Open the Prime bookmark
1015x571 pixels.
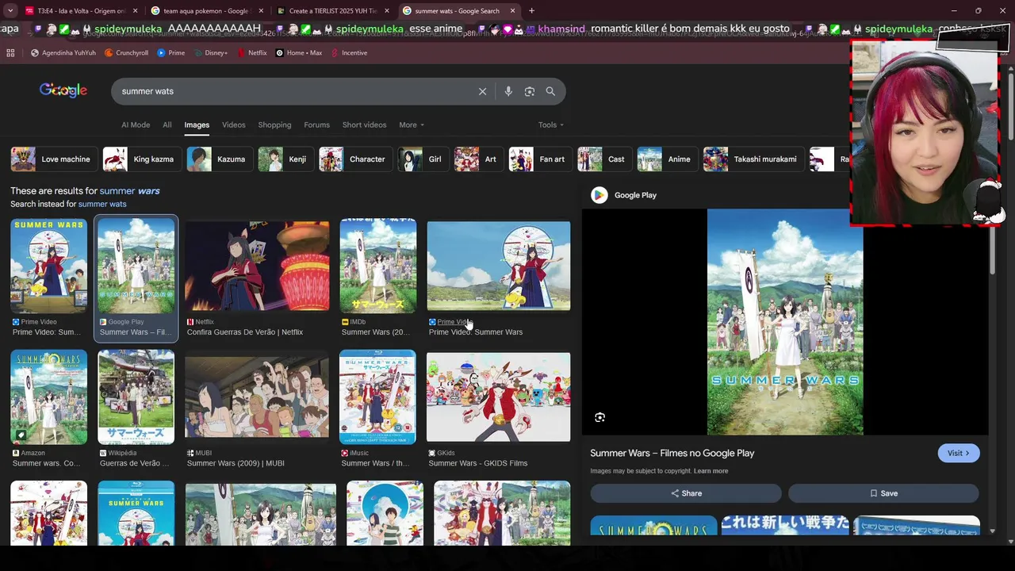point(171,53)
